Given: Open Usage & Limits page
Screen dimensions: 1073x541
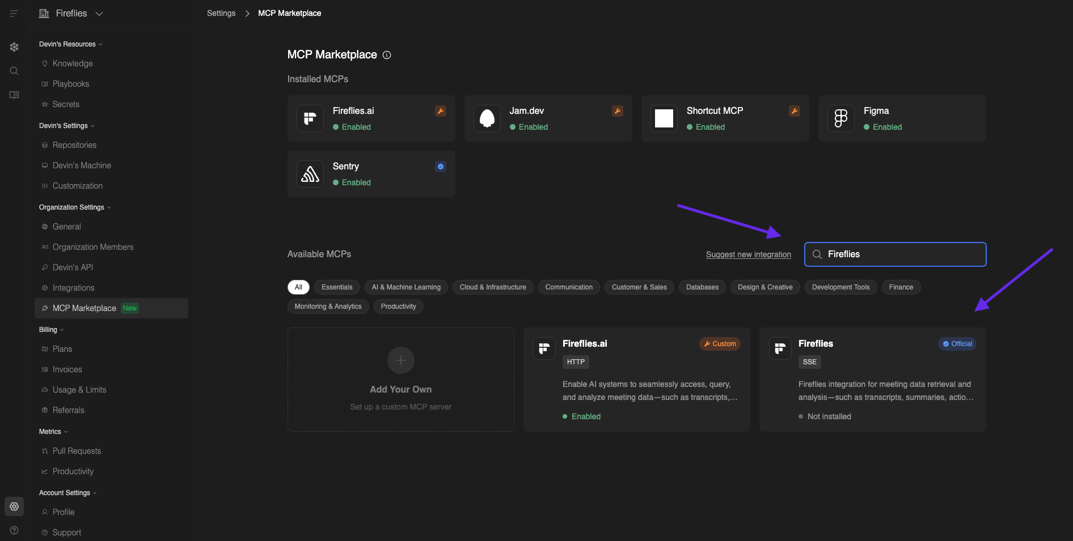Looking at the screenshot, I should coord(111,390).
